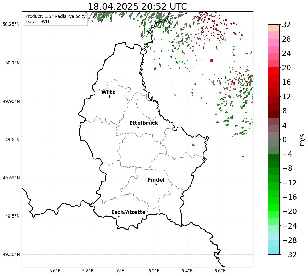Click the Esch/Alzette station cross marker

pyautogui.click(x=119, y=217)
